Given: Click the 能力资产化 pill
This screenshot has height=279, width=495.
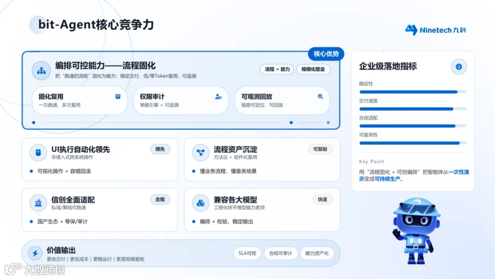Looking at the screenshot, I should [317, 253].
